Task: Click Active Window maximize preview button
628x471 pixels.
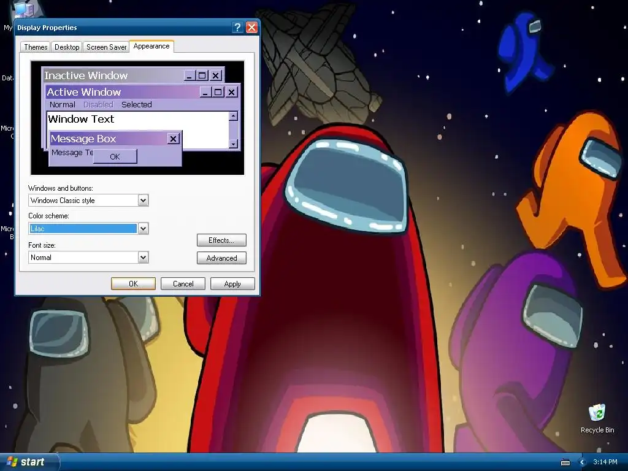Action: click(218, 92)
